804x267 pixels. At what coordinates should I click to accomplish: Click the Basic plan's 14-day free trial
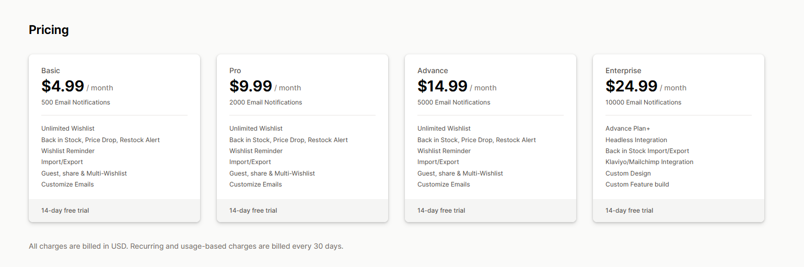pos(65,211)
